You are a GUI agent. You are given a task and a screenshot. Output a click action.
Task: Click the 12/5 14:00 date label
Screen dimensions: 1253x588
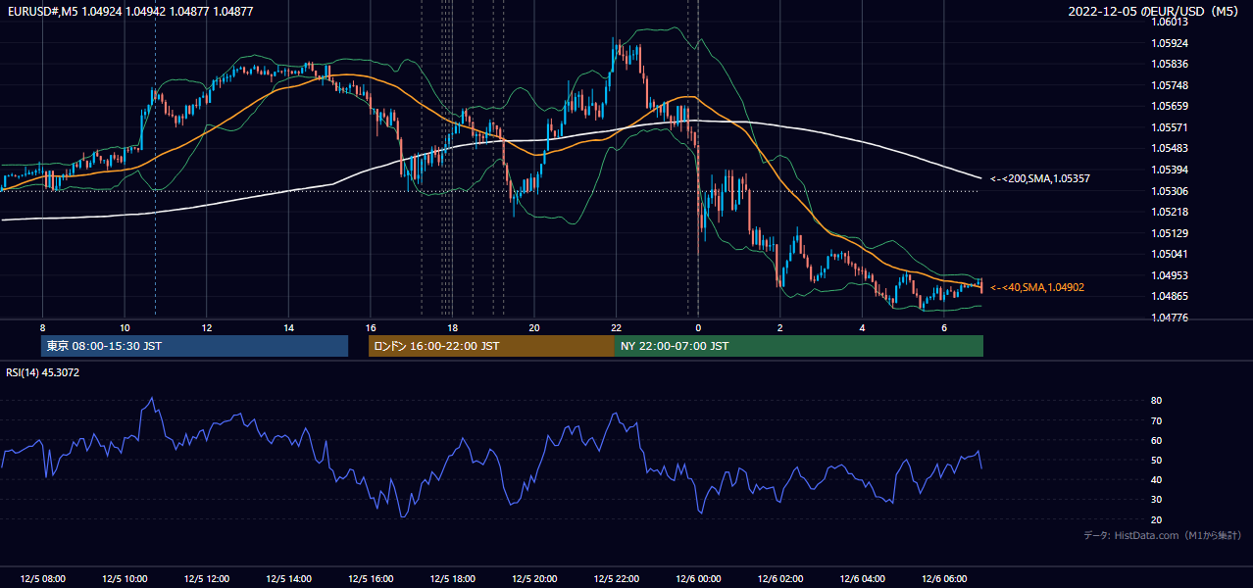[x=288, y=579]
